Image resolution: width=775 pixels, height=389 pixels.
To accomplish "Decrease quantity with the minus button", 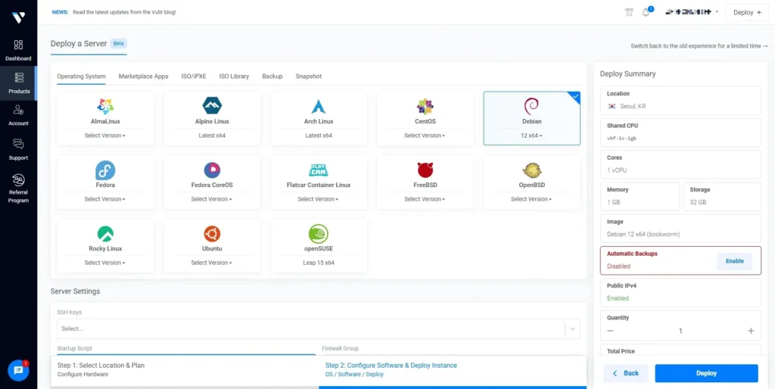I will click(611, 331).
